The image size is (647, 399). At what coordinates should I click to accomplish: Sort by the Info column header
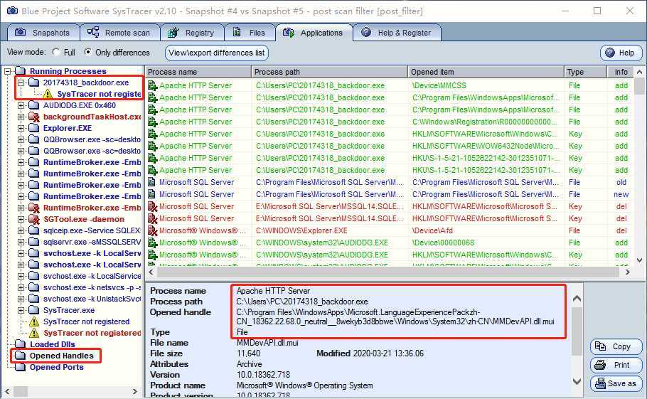(621, 72)
